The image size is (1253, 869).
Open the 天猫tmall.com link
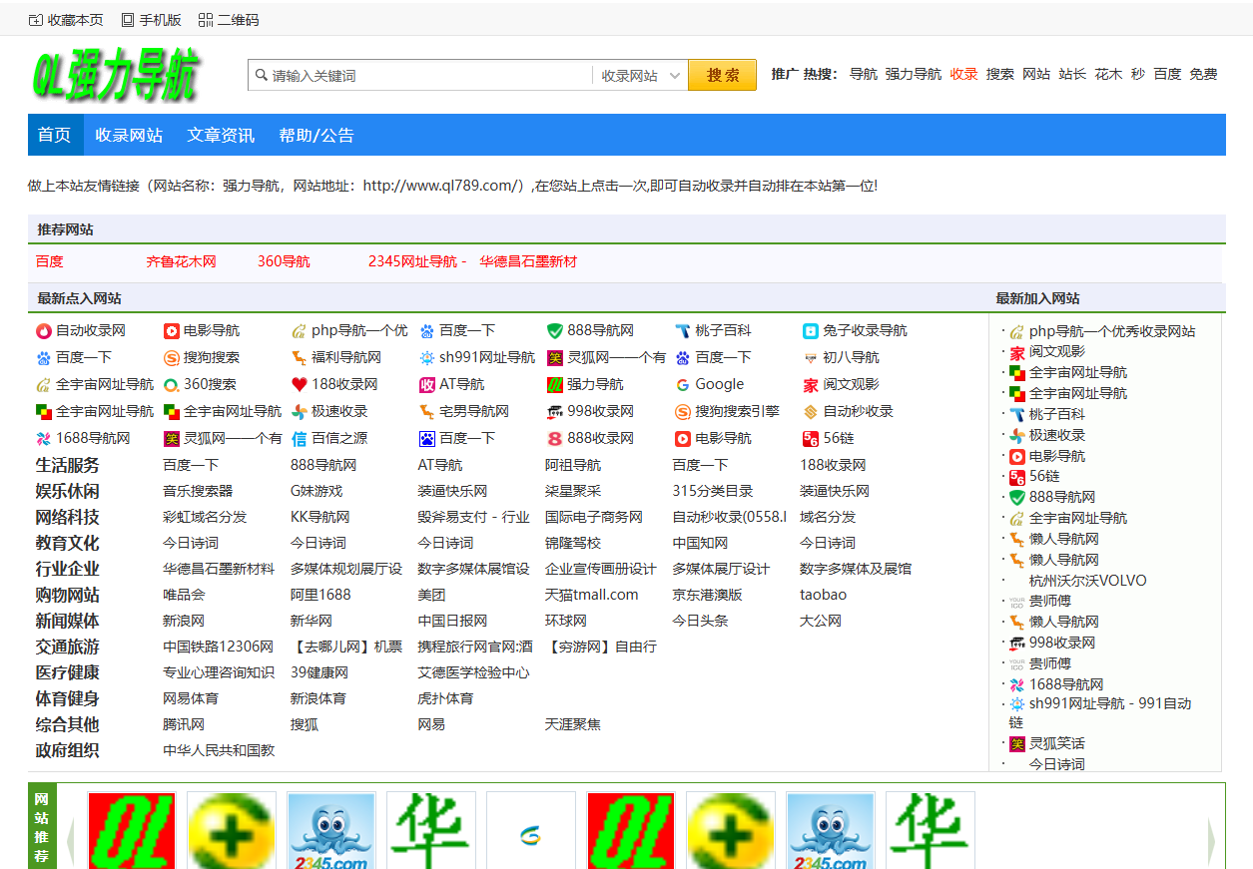click(592, 596)
